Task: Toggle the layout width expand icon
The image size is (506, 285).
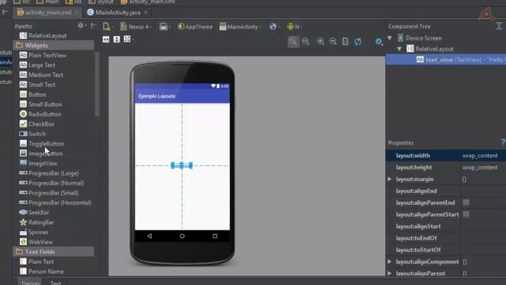Action: 106,40
